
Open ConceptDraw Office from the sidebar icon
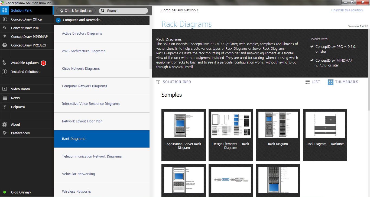4,19
